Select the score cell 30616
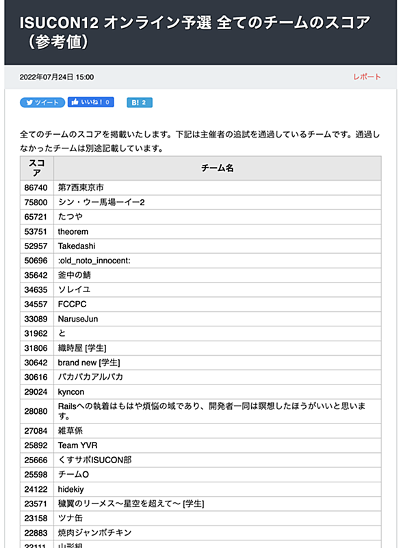 tap(37, 378)
